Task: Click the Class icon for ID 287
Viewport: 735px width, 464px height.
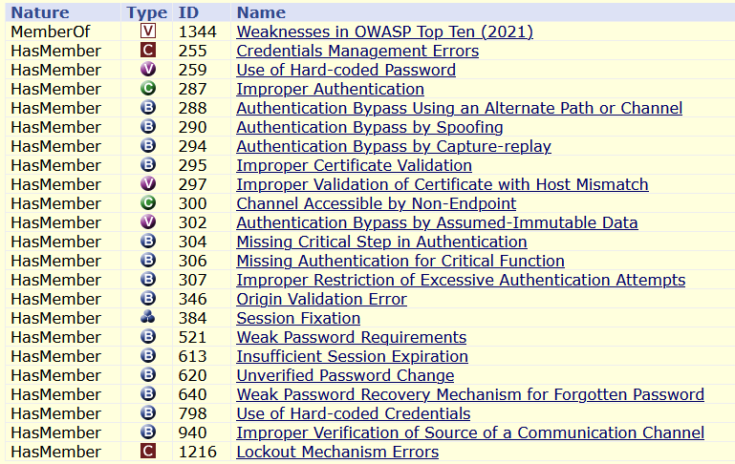Action: pyautogui.click(x=147, y=89)
